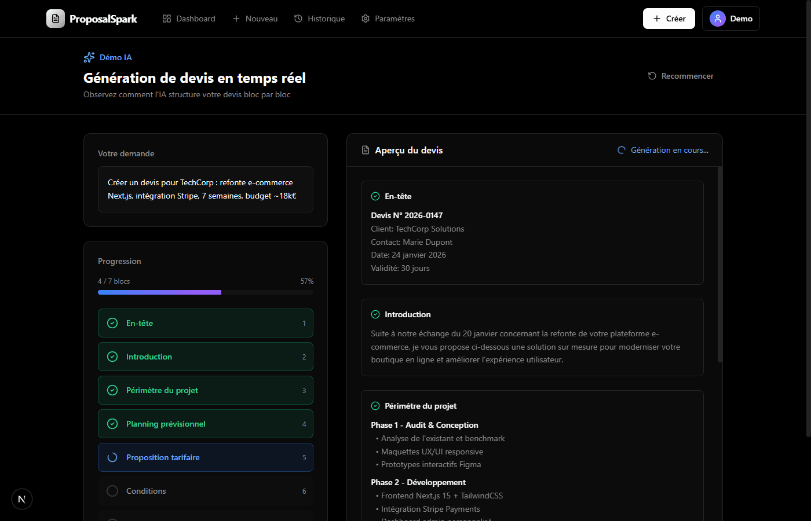Click the document icon beside Aperçu du devis

[366, 151]
